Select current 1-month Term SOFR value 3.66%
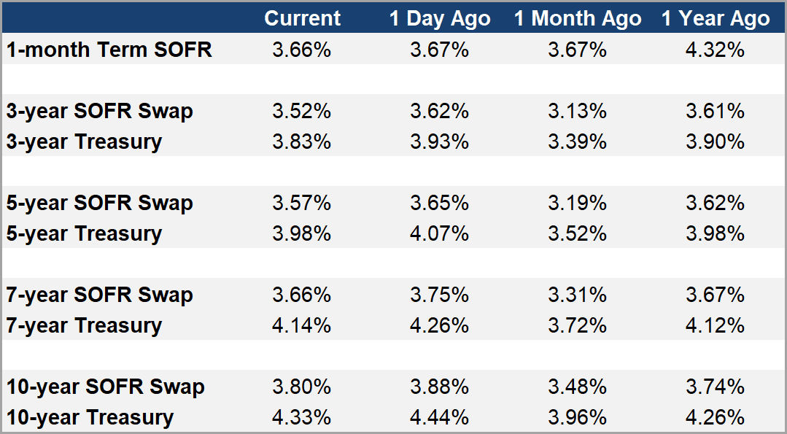The image size is (787, 434). pyautogui.click(x=302, y=50)
